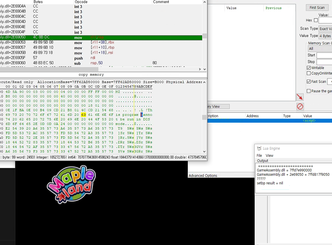Click the First Scan button

[317, 7]
